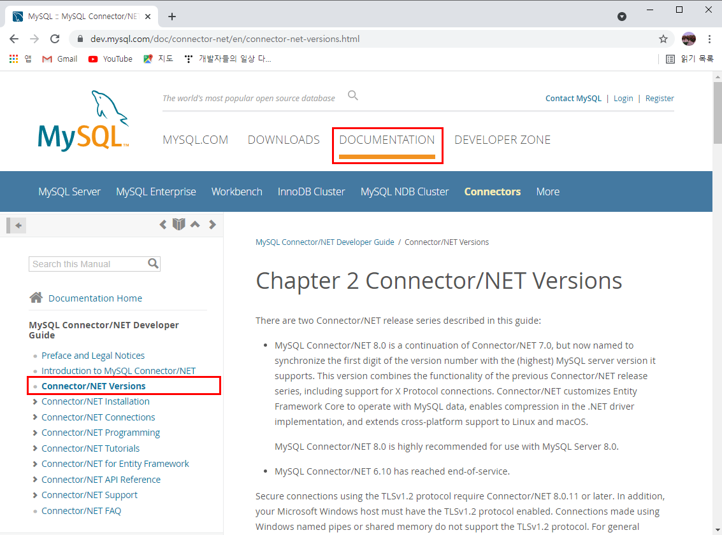The width and height of the screenshot is (722, 535).
Task: Open the YouTube bookmark
Action: (x=110, y=59)
